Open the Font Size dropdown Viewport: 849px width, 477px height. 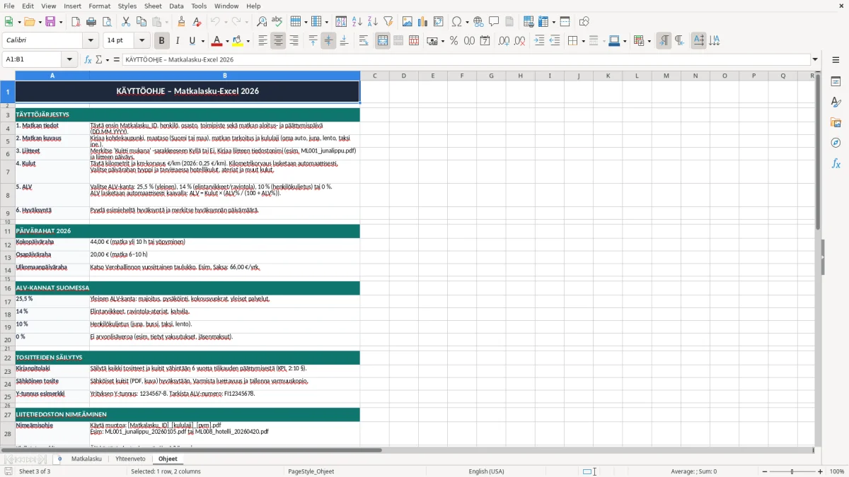[x=142, y=41]
